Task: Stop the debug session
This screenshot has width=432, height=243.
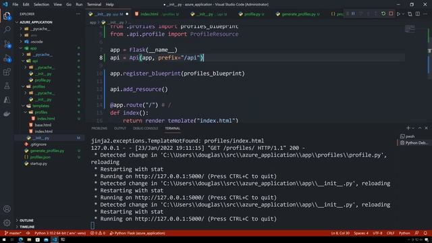Action: tap(391, 13)
